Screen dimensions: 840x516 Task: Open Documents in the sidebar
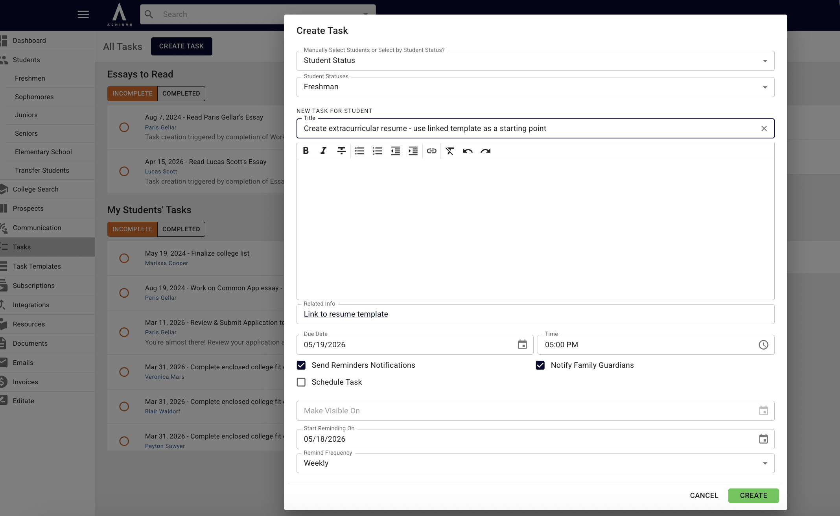point(47,343)
